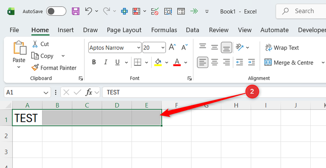Click the Wrap Text button
This screenshot has width=326, height=168.
point(282,48)
